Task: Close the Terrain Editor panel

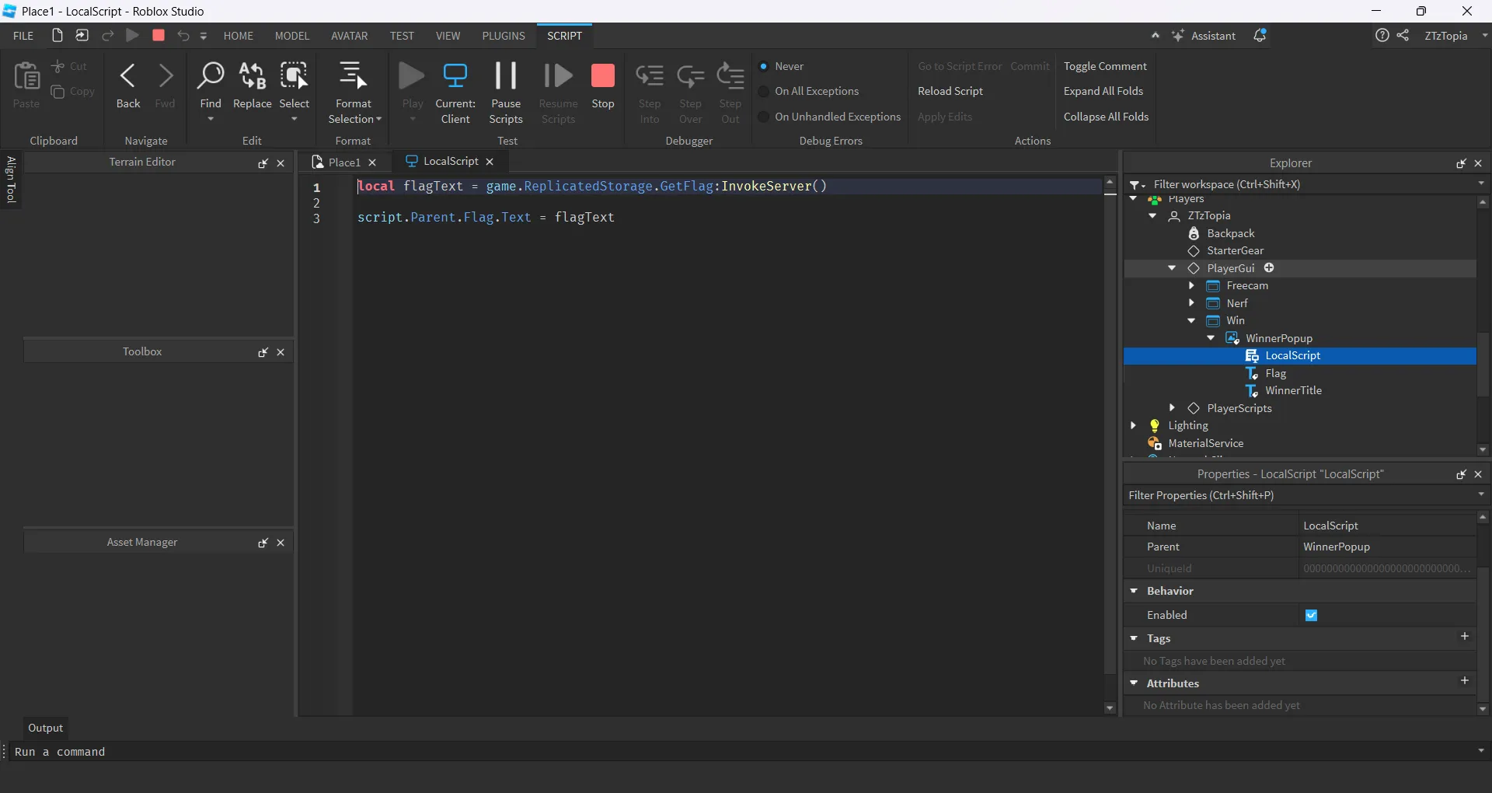Action: click(281, 163)
